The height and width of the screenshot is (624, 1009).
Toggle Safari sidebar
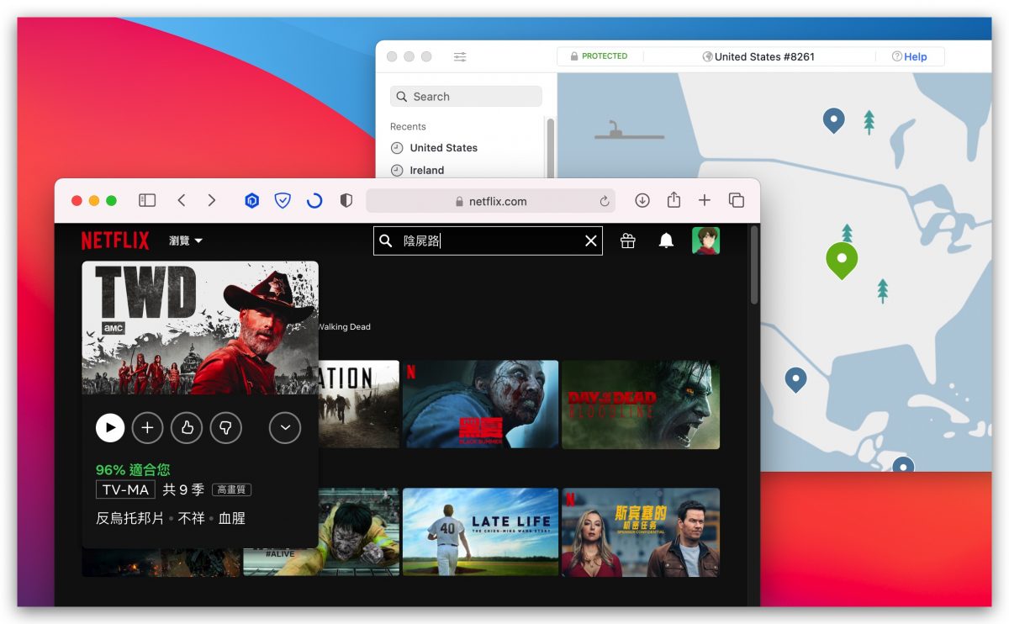coord(147,200)
